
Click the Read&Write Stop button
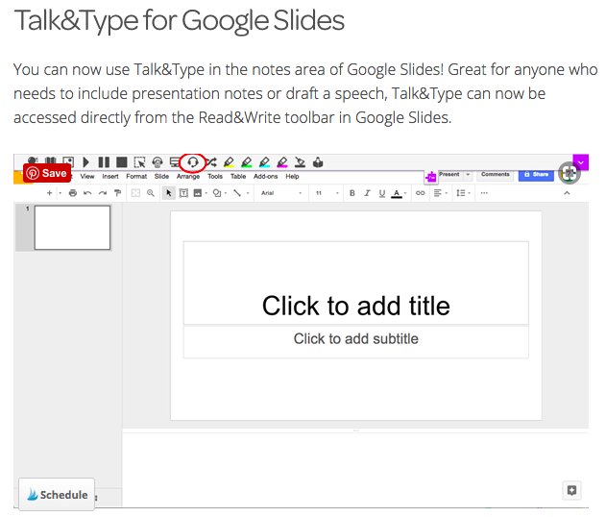point(122,162)
